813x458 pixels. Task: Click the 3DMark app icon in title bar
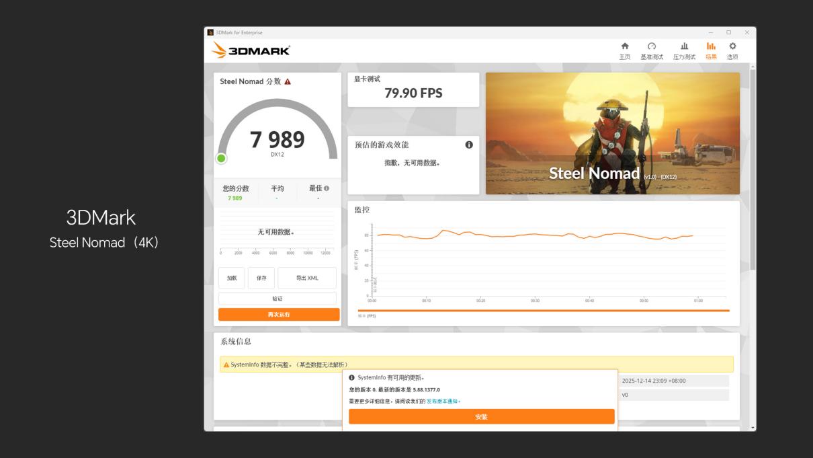tap(210, 32)
